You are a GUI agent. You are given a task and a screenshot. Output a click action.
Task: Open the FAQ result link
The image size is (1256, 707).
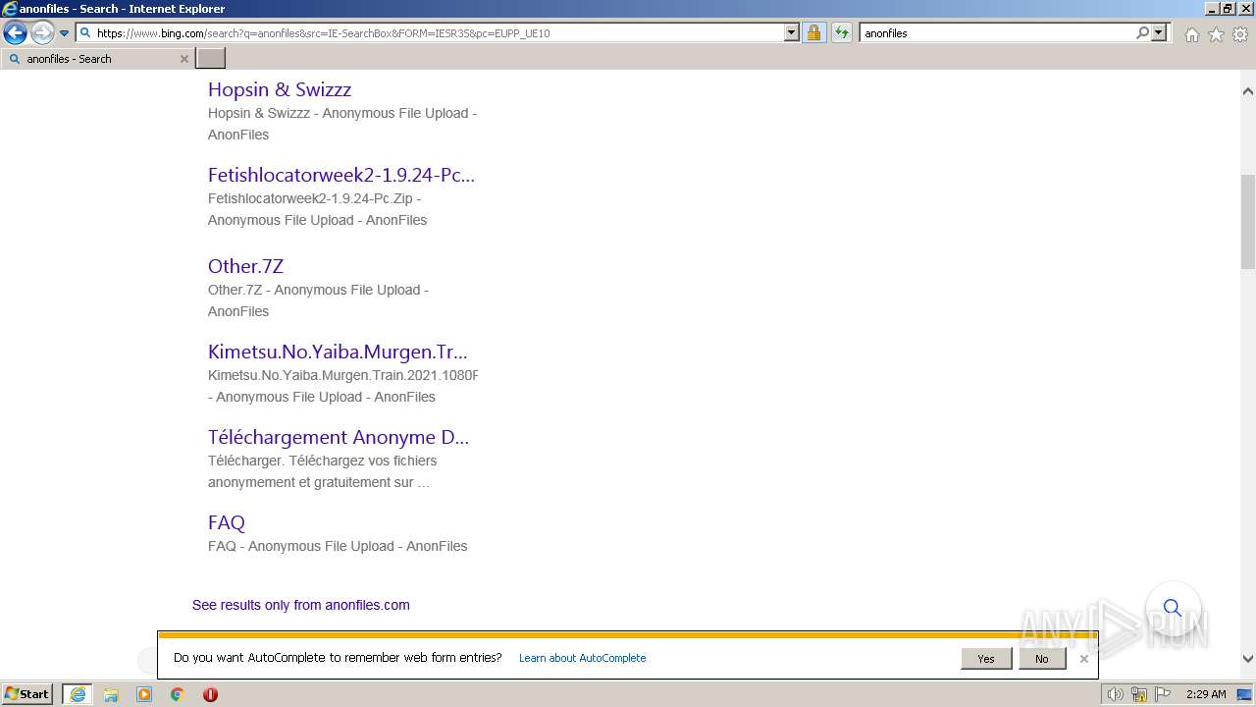coord(227,522)
